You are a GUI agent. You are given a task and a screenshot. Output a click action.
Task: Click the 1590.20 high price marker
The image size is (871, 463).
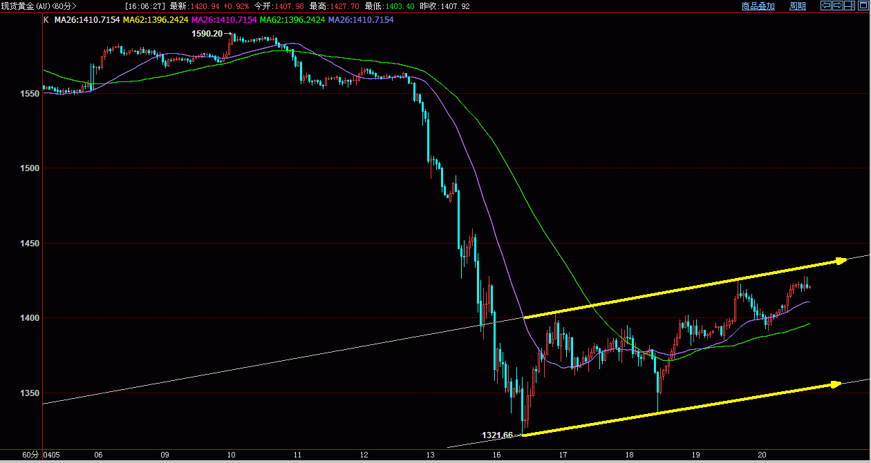click(x=207, y=33)
